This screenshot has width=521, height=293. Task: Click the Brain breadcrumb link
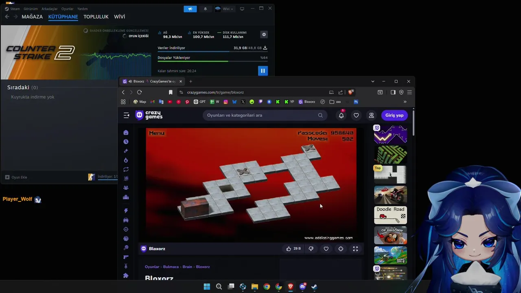tap(187, 267)
